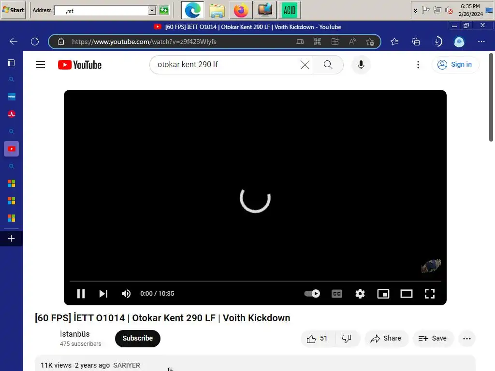The image size is (495, 371).
Task: Open the YouTube hamburger guide menu
Action: [41, 65]
